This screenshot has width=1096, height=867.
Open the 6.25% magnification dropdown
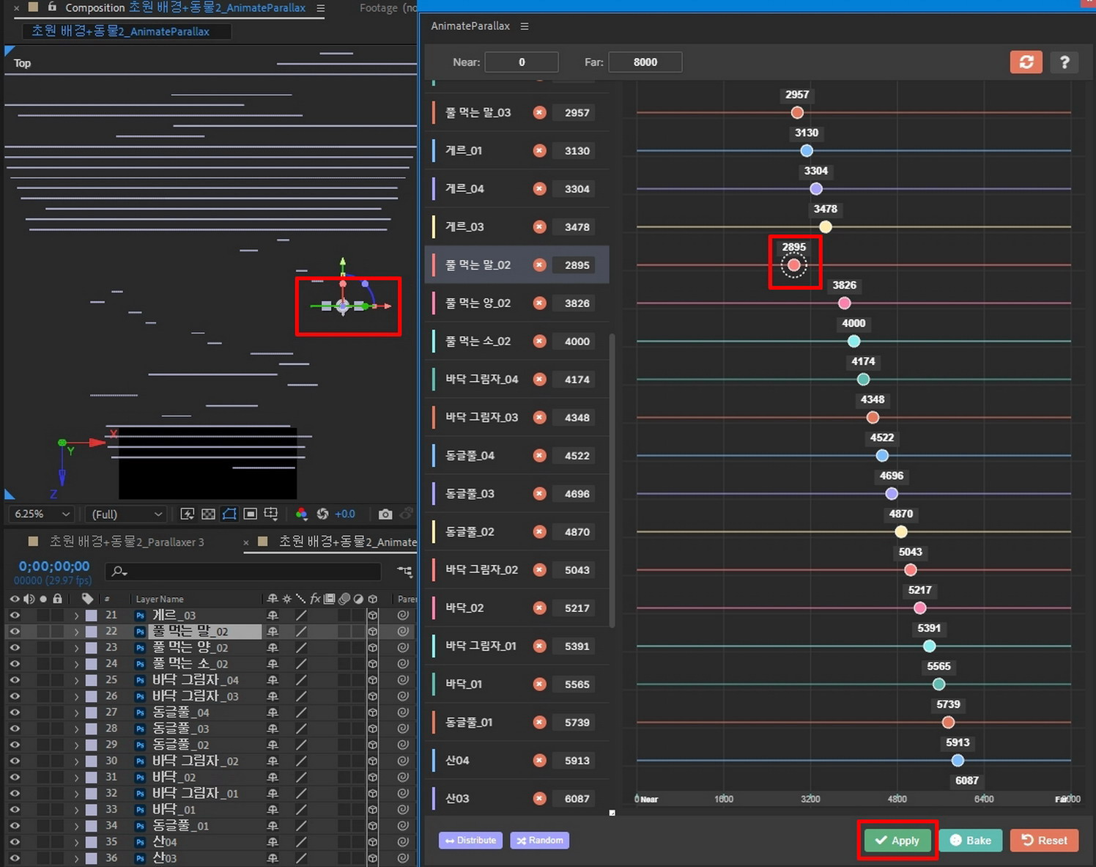click(42, 514)
